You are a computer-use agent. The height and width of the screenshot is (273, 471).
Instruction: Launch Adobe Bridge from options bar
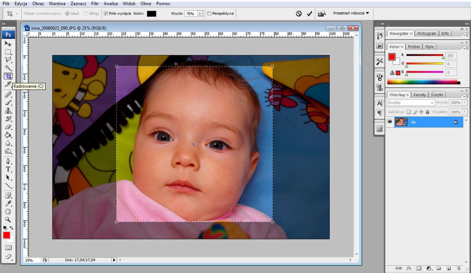(x=322, y=14)
